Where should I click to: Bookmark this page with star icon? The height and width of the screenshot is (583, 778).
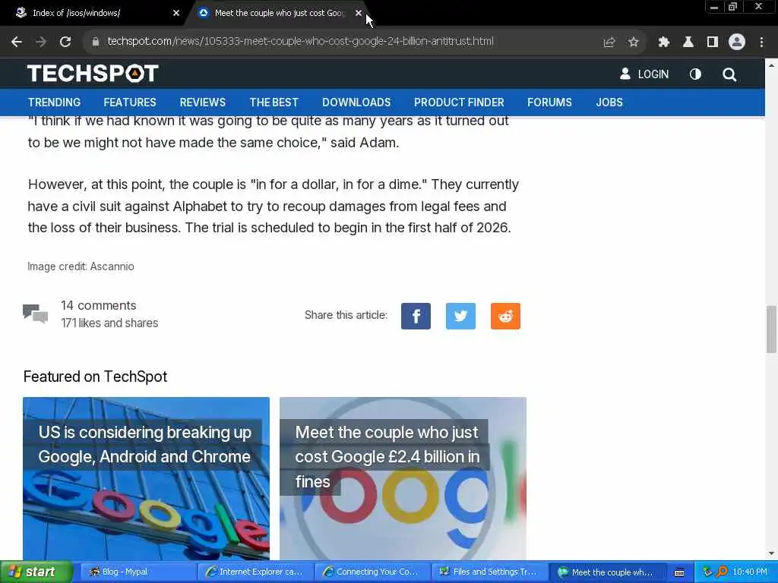[x=633, y=43]
